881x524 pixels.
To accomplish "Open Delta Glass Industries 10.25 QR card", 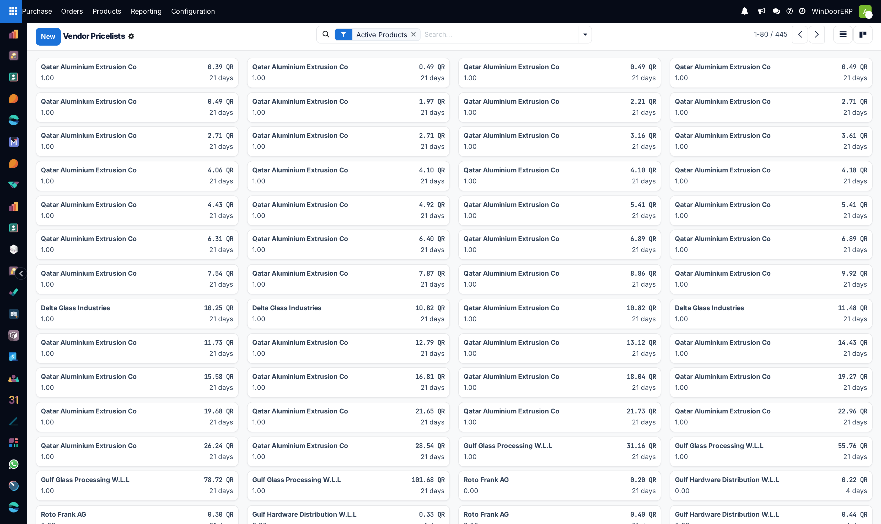I will pos(137,314).
